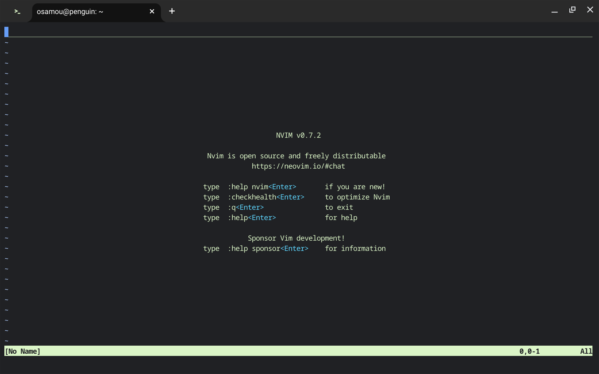Screen dimensions: 599x374
Task: Click the :help sponsor<Enter> hint text
Action: click(268, 248)
